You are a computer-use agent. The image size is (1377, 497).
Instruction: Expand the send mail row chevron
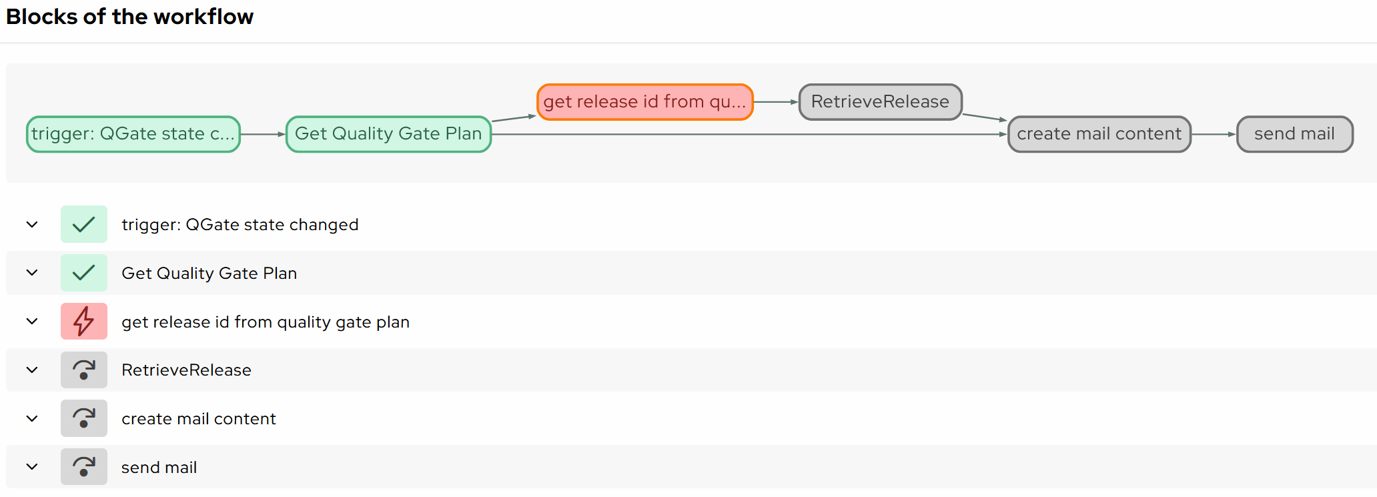coord(32,467)
